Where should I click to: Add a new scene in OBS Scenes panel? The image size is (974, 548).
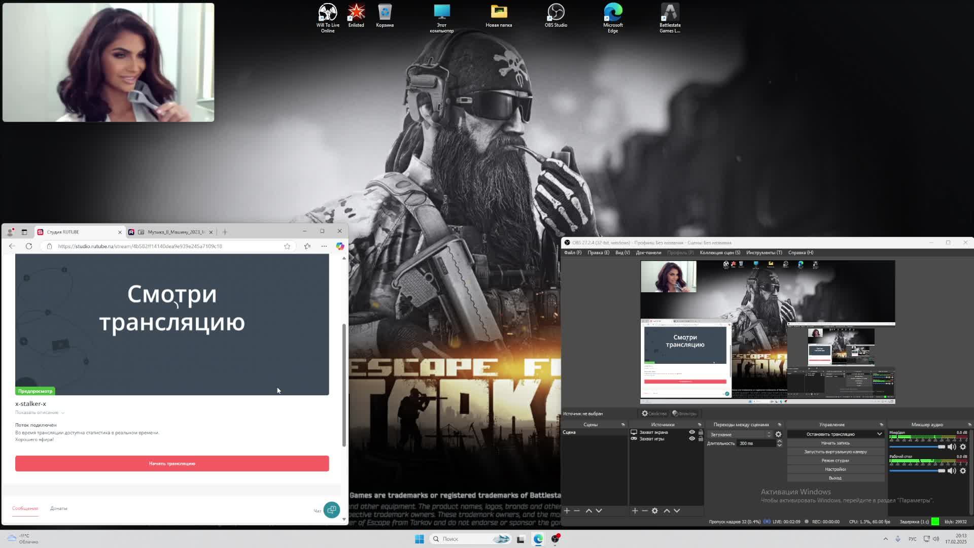567,511
